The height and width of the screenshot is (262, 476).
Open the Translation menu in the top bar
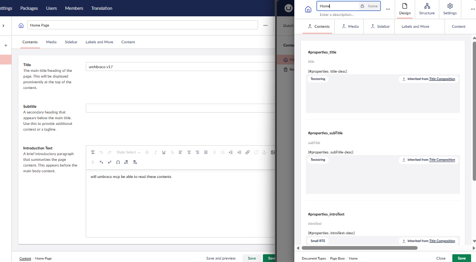click(x=102, y=8)
